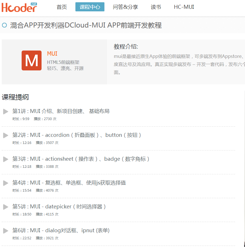Click the 课程提纲 heading

point(15,97)
